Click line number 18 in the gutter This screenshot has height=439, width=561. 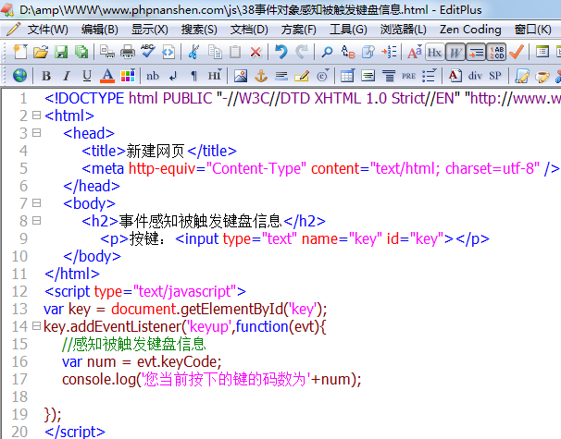click(19, 396)
